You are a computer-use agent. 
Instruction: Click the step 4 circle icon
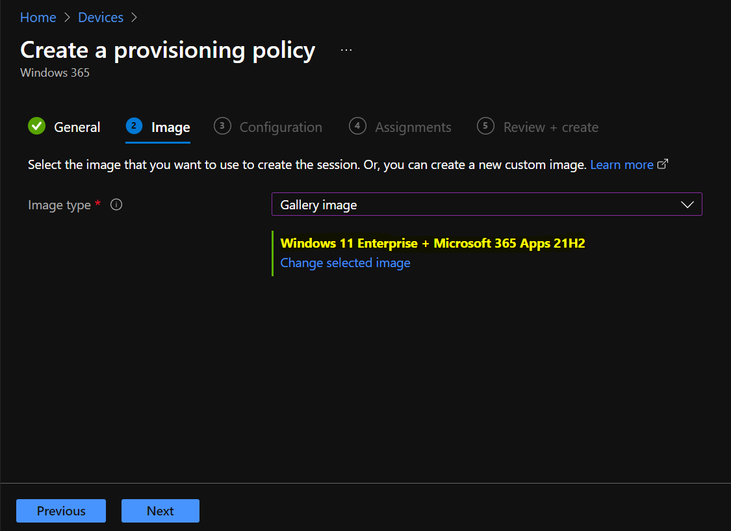[357, 126]
